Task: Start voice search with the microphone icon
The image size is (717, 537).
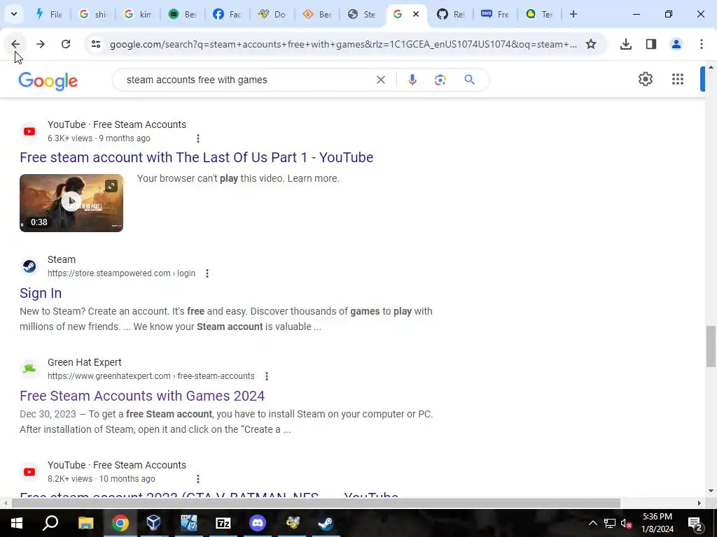Action: (412, 80)
